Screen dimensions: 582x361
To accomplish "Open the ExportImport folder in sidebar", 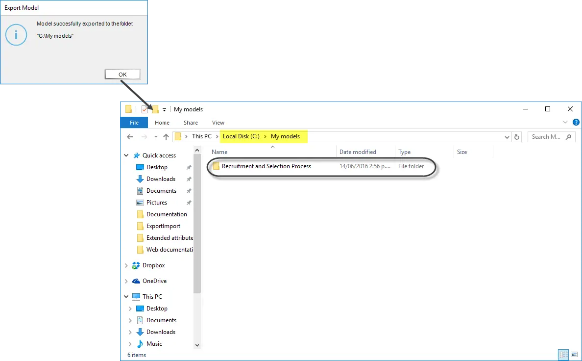I will (x=163, y=226).
